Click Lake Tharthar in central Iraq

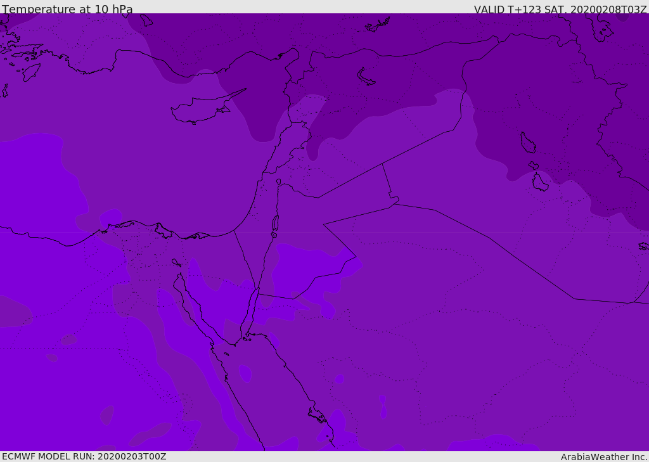(x=528, y=143)
